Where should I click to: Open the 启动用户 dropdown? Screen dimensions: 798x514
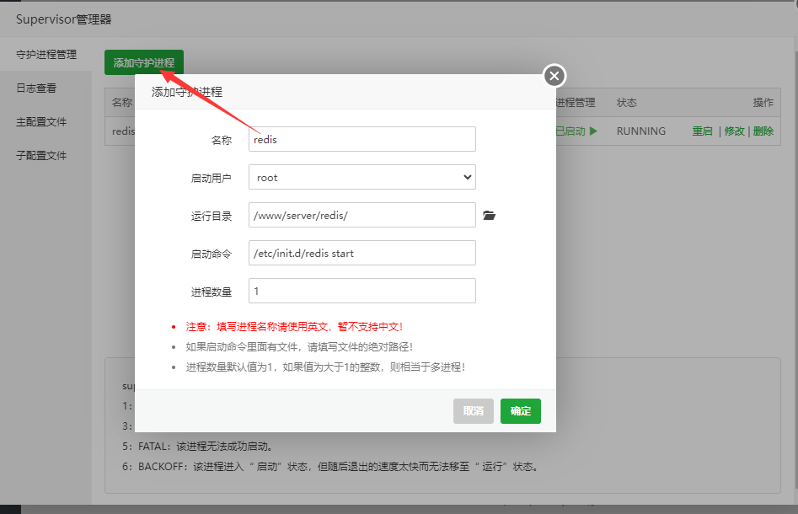pos(362,177)
